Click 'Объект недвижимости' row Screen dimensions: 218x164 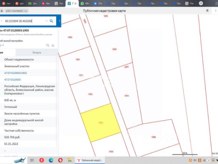[x=19, y=59]
